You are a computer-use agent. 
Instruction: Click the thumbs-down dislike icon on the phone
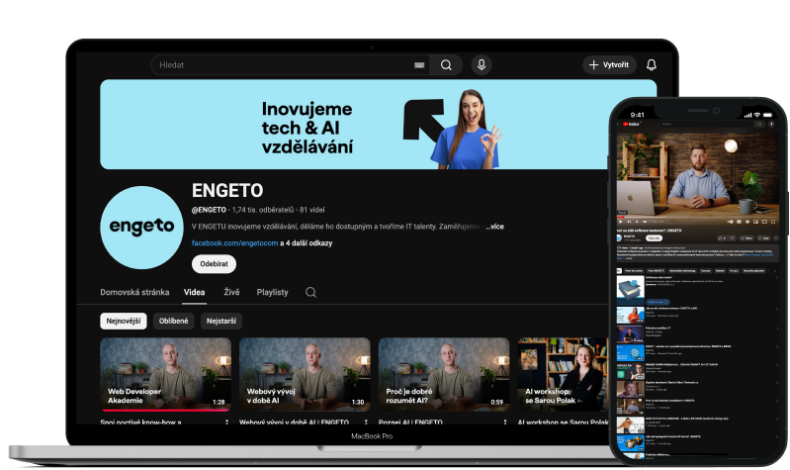coord(732,238)
